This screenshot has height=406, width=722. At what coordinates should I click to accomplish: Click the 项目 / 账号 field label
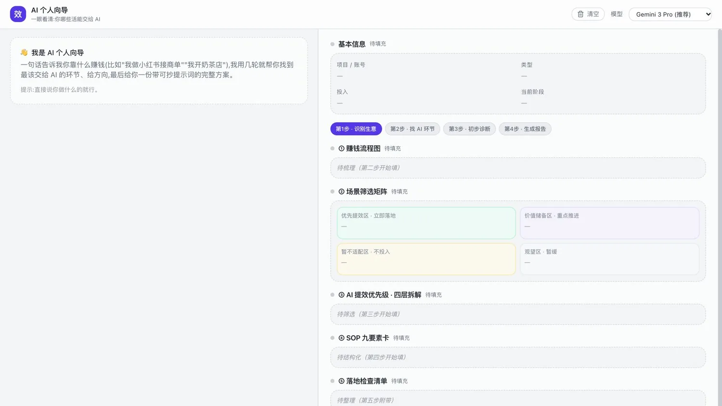click(351, 65)
